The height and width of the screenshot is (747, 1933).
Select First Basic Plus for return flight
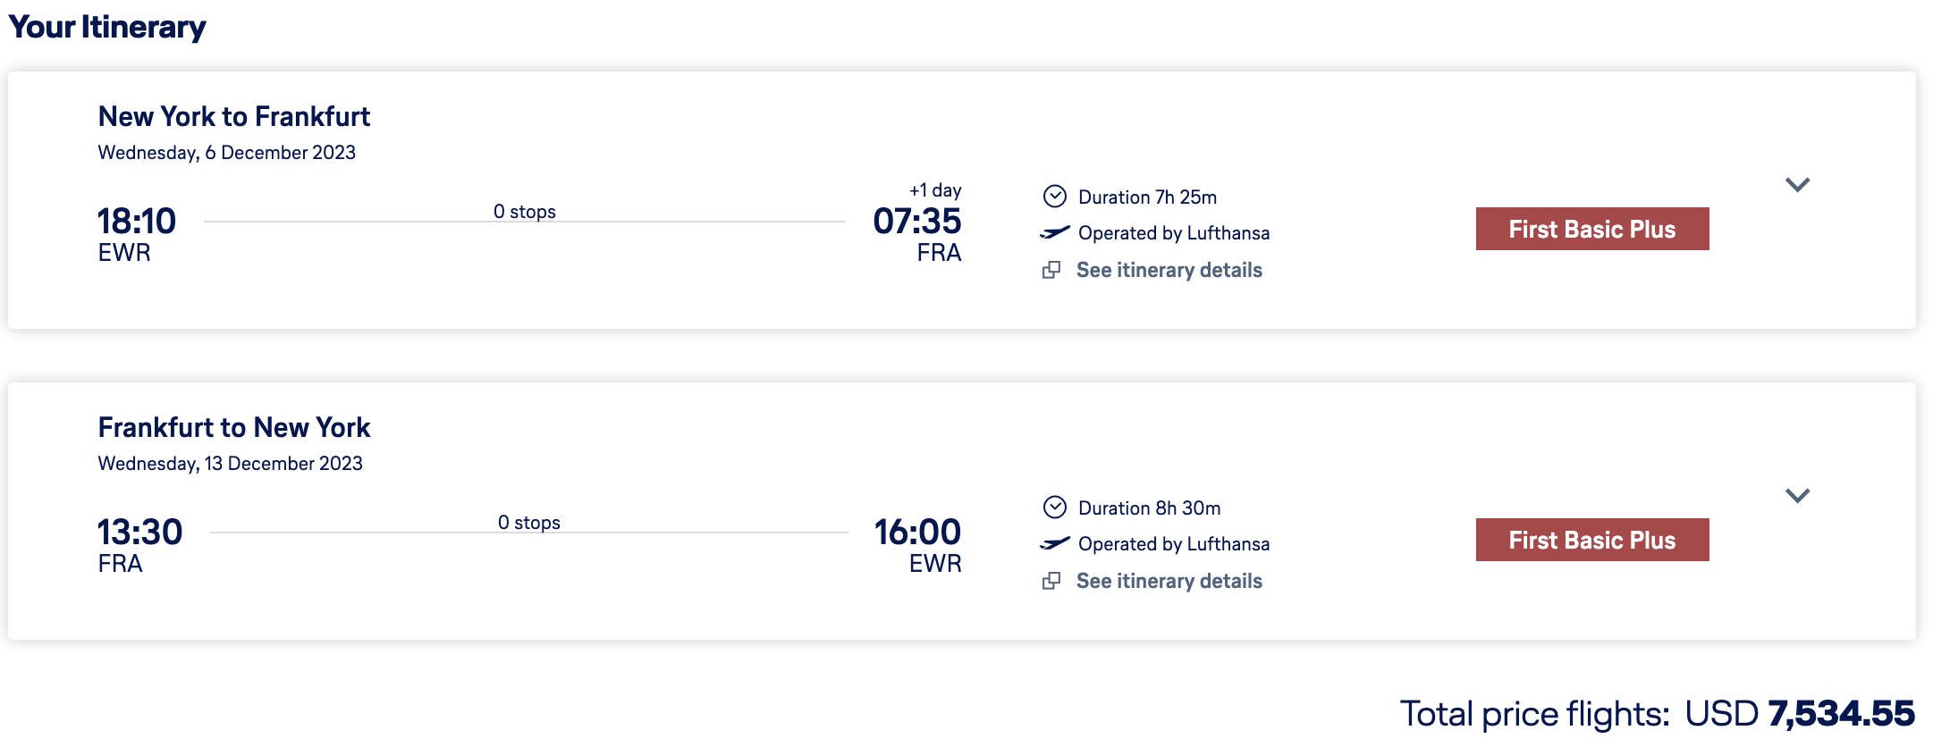1591,540
